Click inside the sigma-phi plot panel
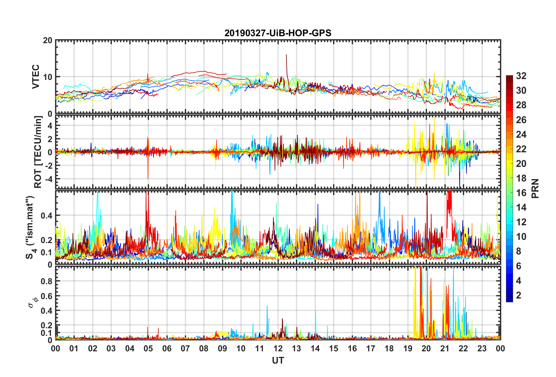The image size is (556, 377). click(x=278, y=303)
